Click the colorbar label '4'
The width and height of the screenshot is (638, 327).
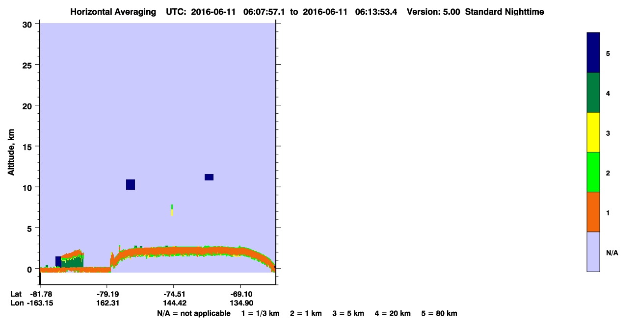point(608,93)
